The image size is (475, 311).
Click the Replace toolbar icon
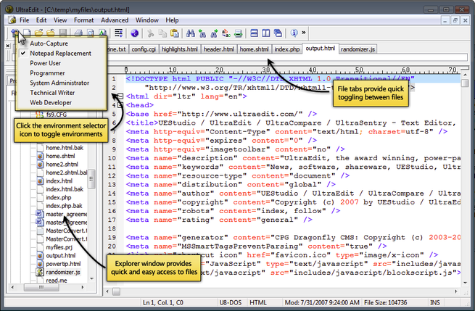tap(226, 33)
